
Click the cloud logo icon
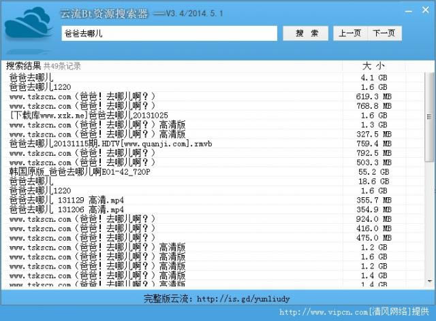(29, 23)
